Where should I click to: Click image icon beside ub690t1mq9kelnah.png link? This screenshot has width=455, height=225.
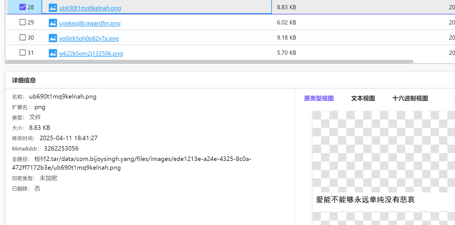pyautogui.click(x=53, y=8)
